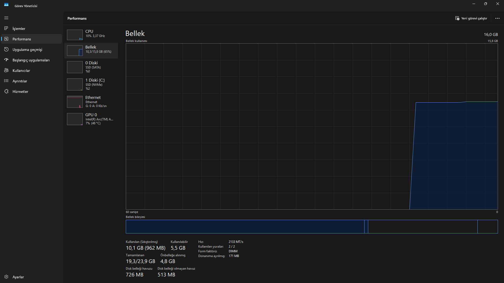The image size is (504, 283).
Task: Click the Task Manager app icon in title bar
Action: pos(6,4)
